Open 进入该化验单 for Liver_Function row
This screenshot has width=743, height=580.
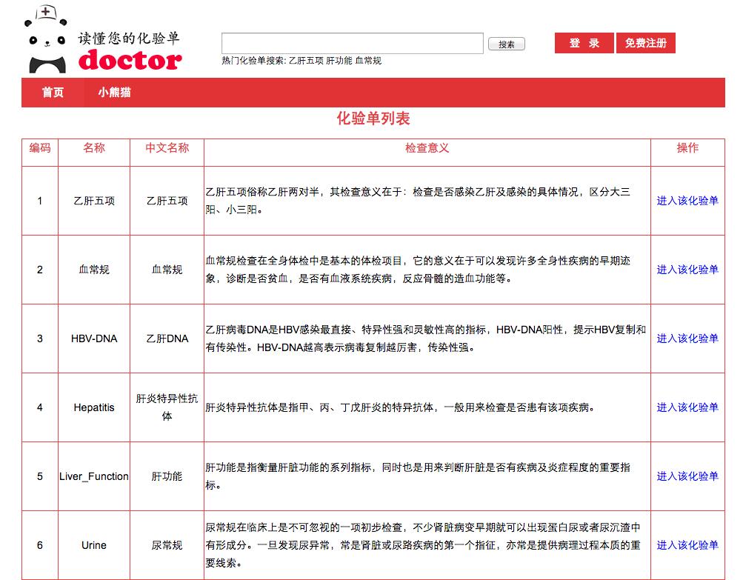(687, 476)
